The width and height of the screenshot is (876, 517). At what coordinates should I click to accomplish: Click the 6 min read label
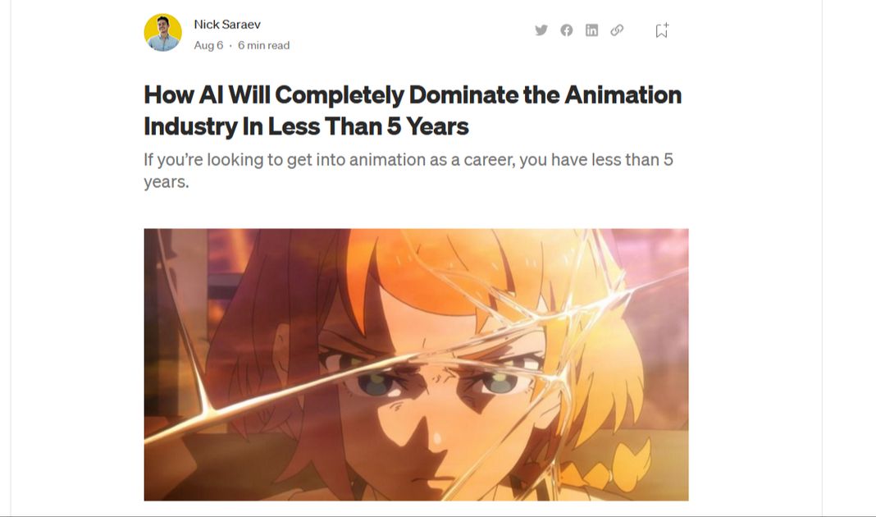click(x=263, y=45)
